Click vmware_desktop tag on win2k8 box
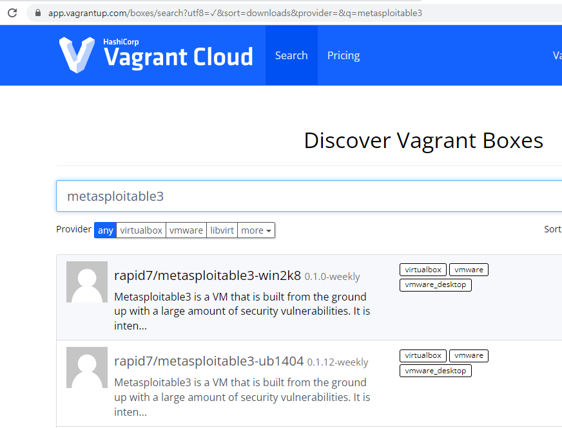 (x=436, y=285)
